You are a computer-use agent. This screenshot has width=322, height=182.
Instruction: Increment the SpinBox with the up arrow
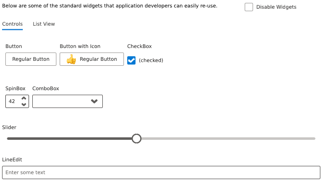click(x=24, y=98)
